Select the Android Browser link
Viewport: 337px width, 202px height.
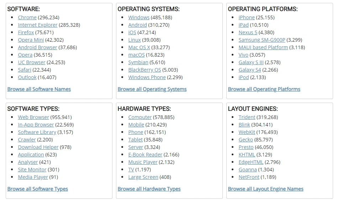point(38,47)
